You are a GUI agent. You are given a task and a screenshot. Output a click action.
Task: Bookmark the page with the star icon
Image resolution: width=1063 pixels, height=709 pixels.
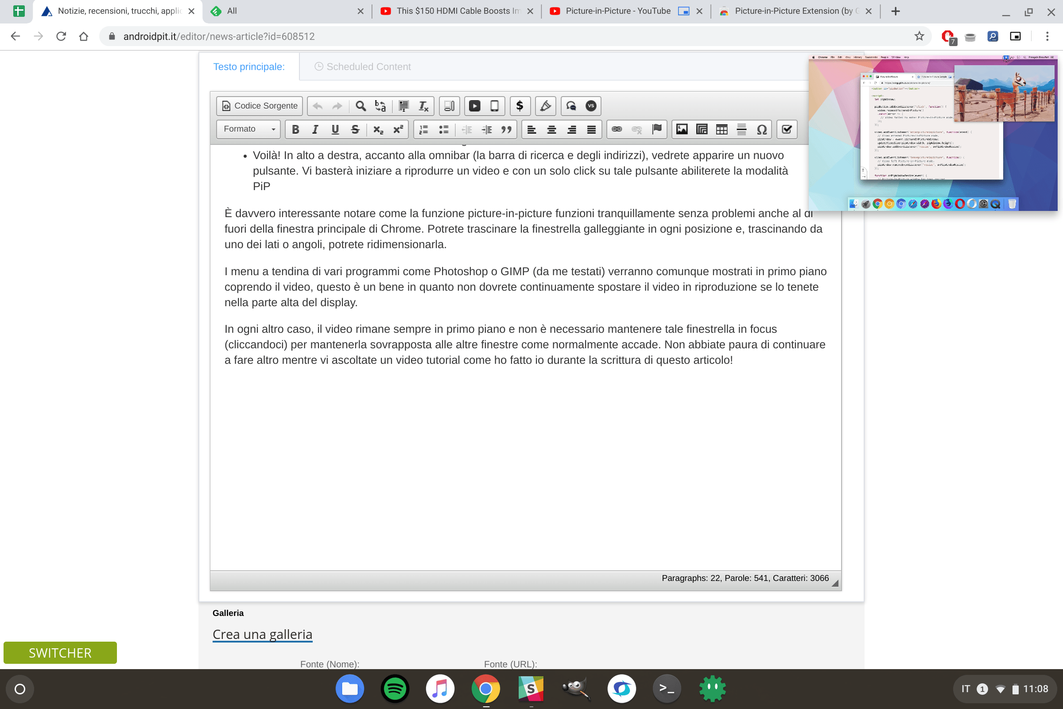[919, 36]
